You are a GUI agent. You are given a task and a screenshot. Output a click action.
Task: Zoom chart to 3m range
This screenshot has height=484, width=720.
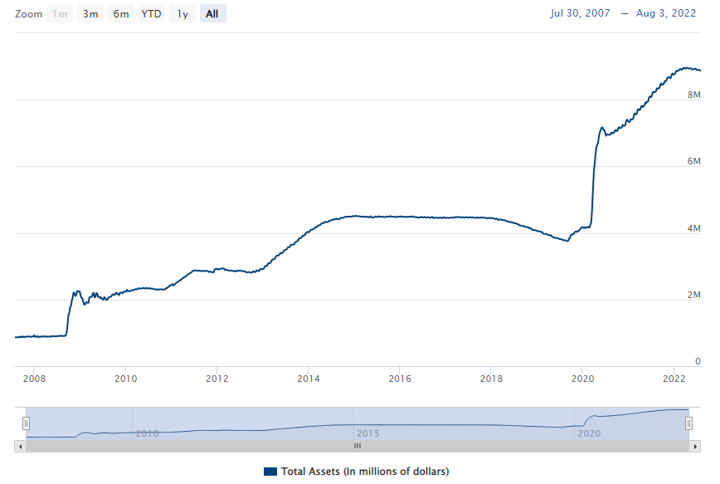pos(90,14)
